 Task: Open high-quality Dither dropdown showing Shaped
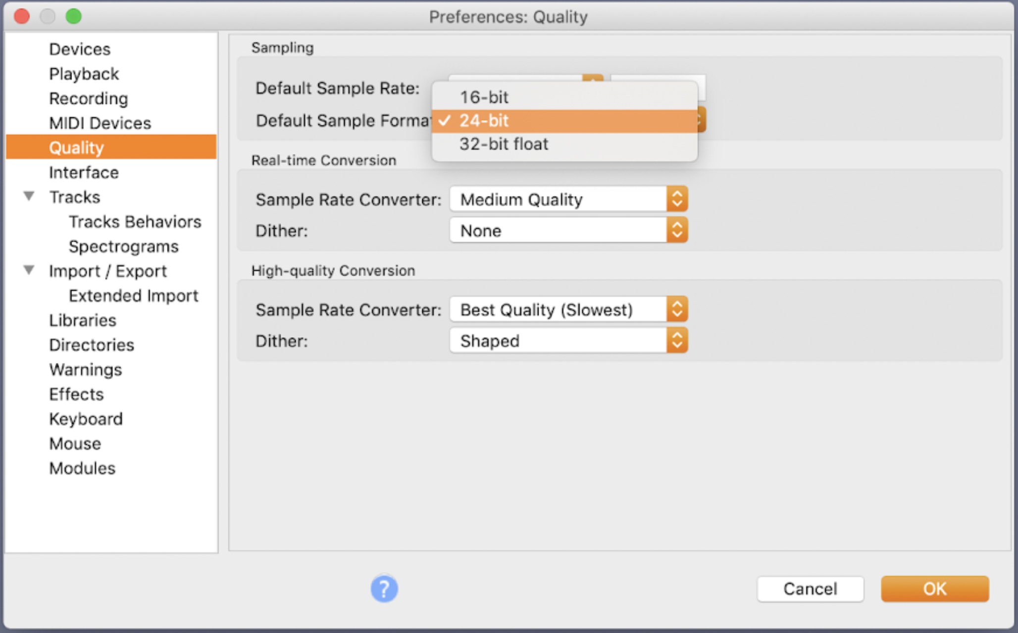click(568, 341)
